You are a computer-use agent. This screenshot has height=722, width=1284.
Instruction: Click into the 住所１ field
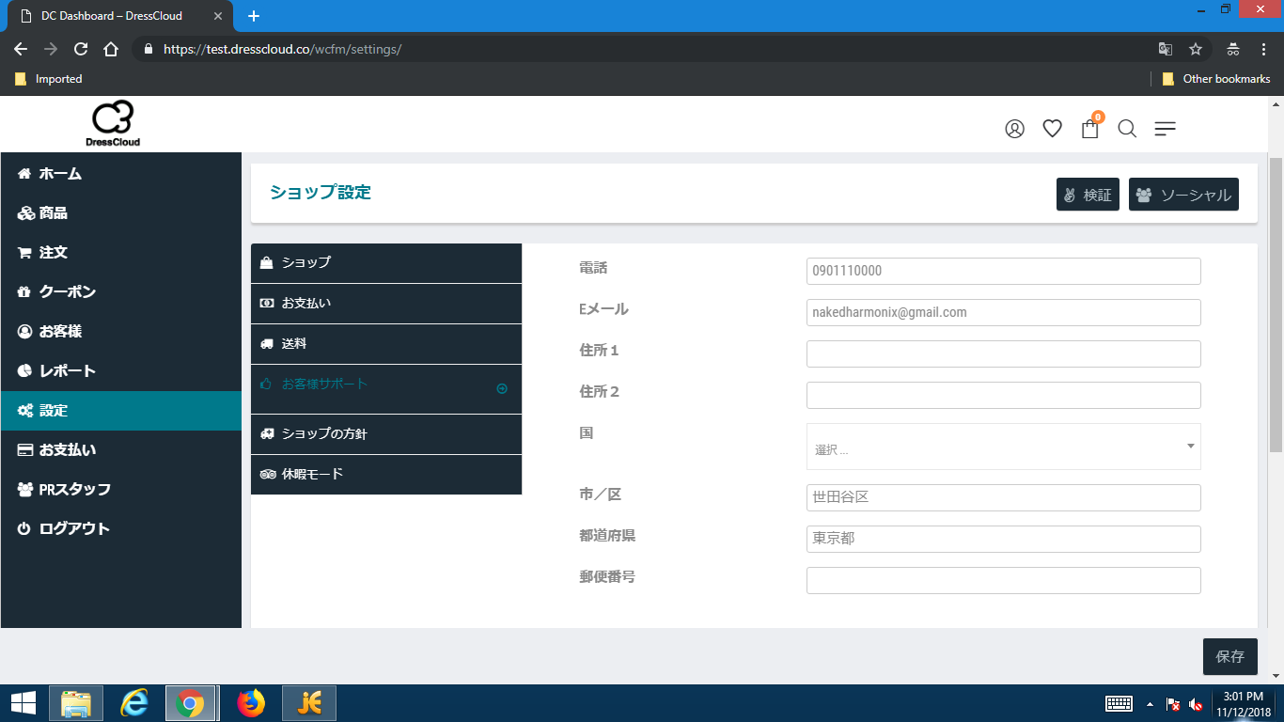(1004, 353)
